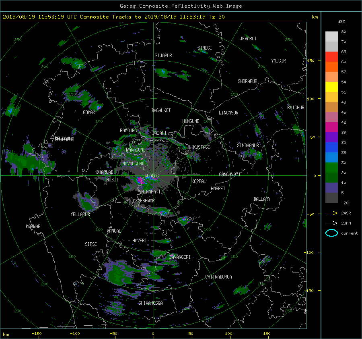Click the 'KOPPAL' city label
The image size is (362, 339).
pyautogui.click(x=199, y=181)
